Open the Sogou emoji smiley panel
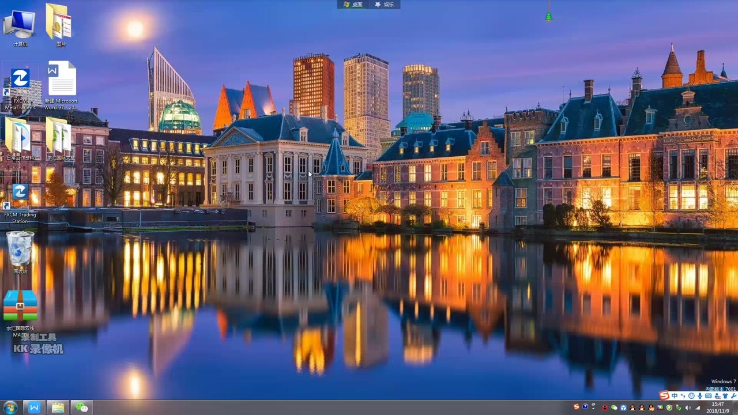This screenshot has height=415, width=738. (691, 396)
